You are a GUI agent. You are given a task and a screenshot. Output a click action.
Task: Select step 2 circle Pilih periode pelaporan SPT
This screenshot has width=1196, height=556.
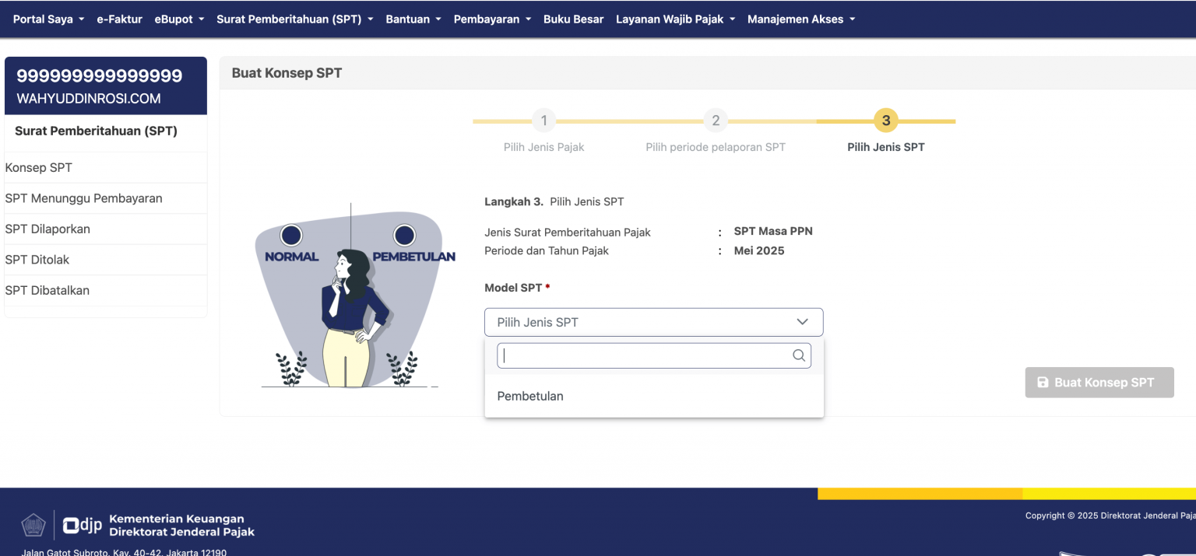pyautogui.click(x=715, y=121)
